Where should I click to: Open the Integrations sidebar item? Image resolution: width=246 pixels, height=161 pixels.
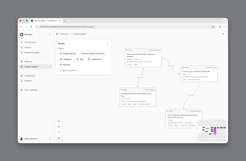[x=35, y=76]
